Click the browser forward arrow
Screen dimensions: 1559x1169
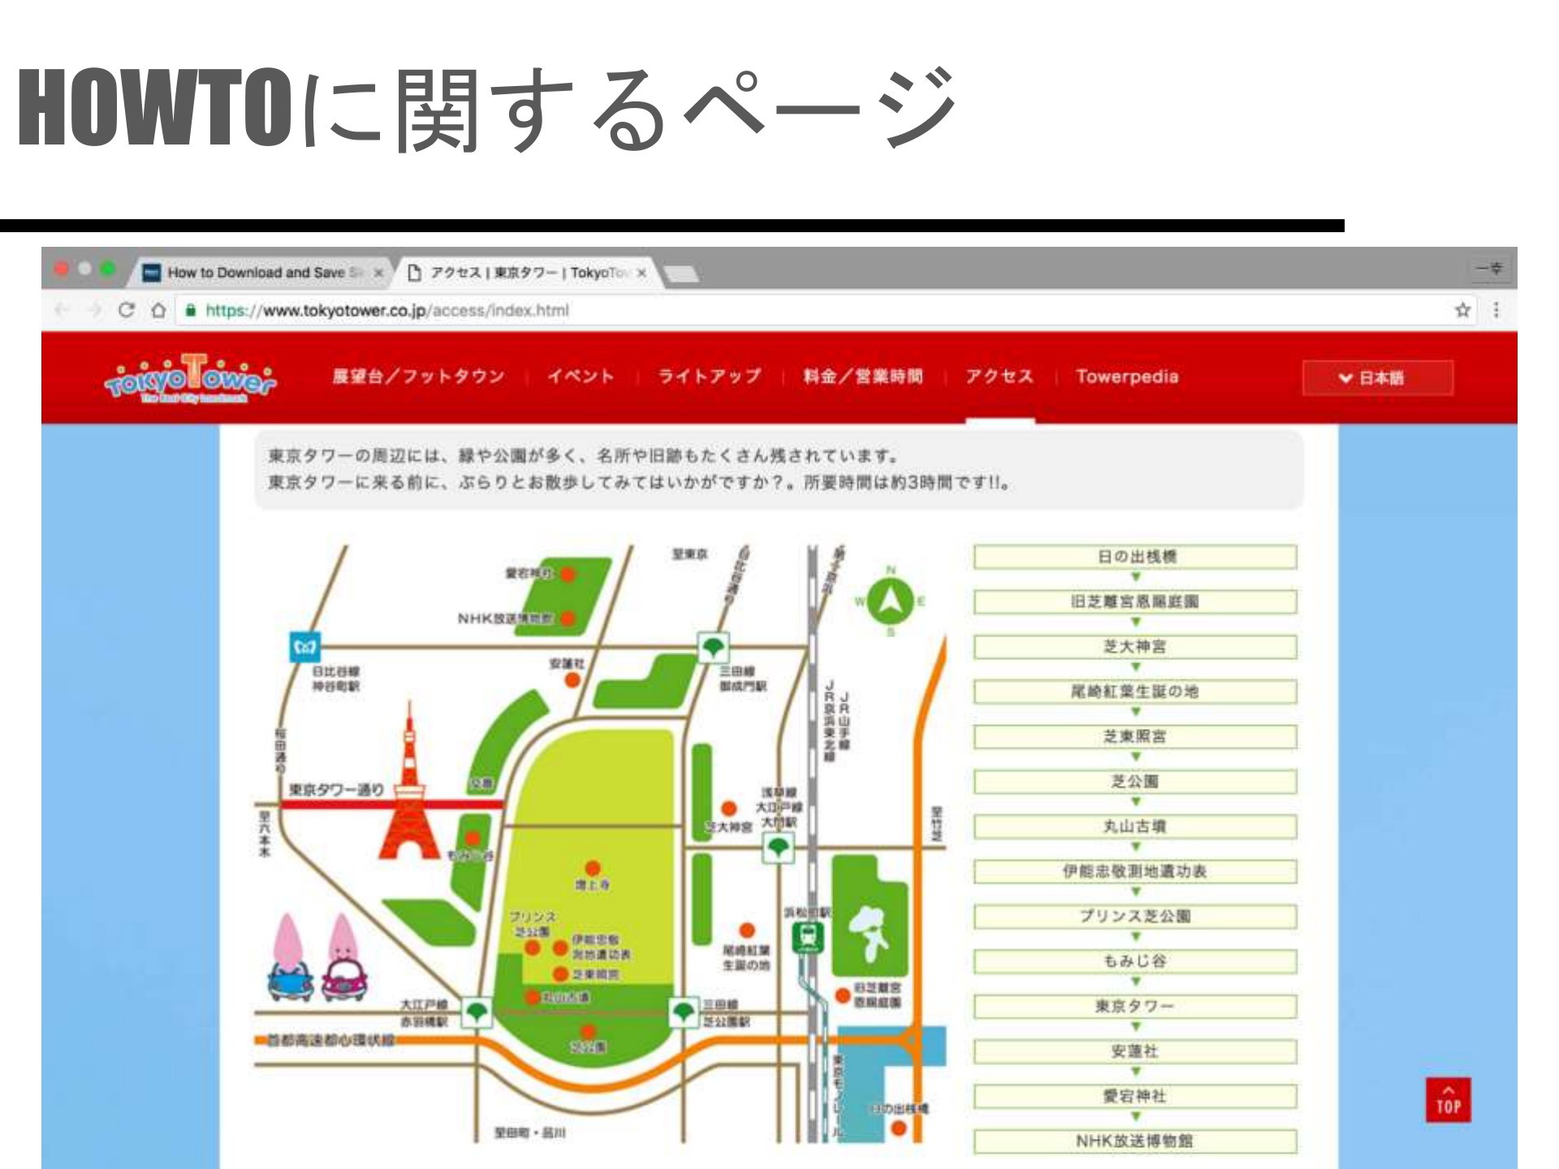[x=94, y=310]
